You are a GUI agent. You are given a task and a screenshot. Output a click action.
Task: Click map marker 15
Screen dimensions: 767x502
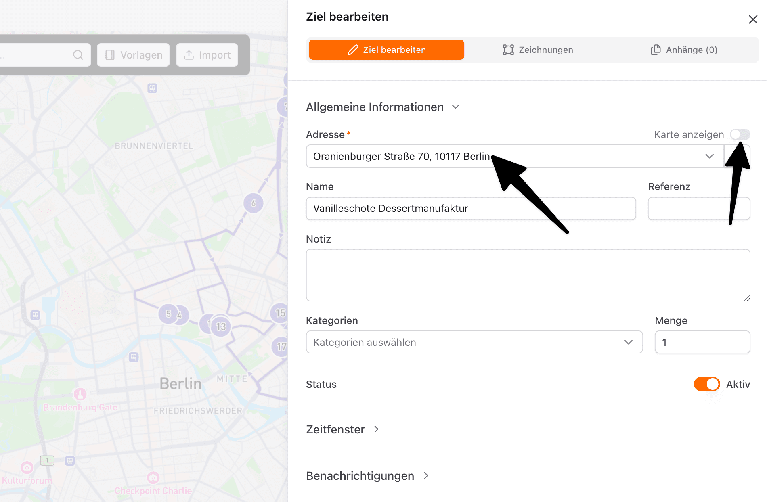[279, 312]
